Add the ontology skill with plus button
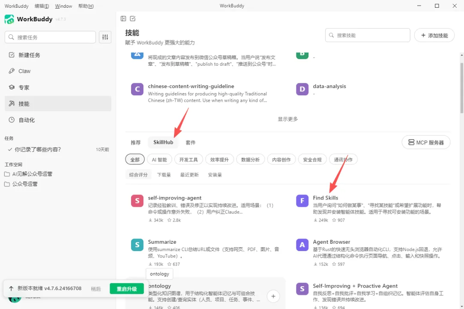Image resolution: width=464 pixels, height=309 pixels. tap(273, 296)
